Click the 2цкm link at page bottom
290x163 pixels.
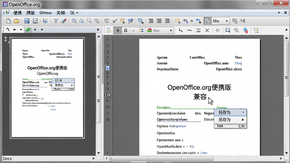204,153
